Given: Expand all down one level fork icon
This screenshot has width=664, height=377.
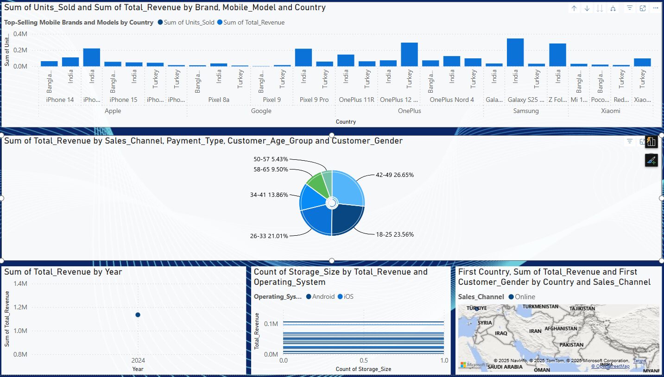Looking at the screenshot, I should [x=613, y=8].
